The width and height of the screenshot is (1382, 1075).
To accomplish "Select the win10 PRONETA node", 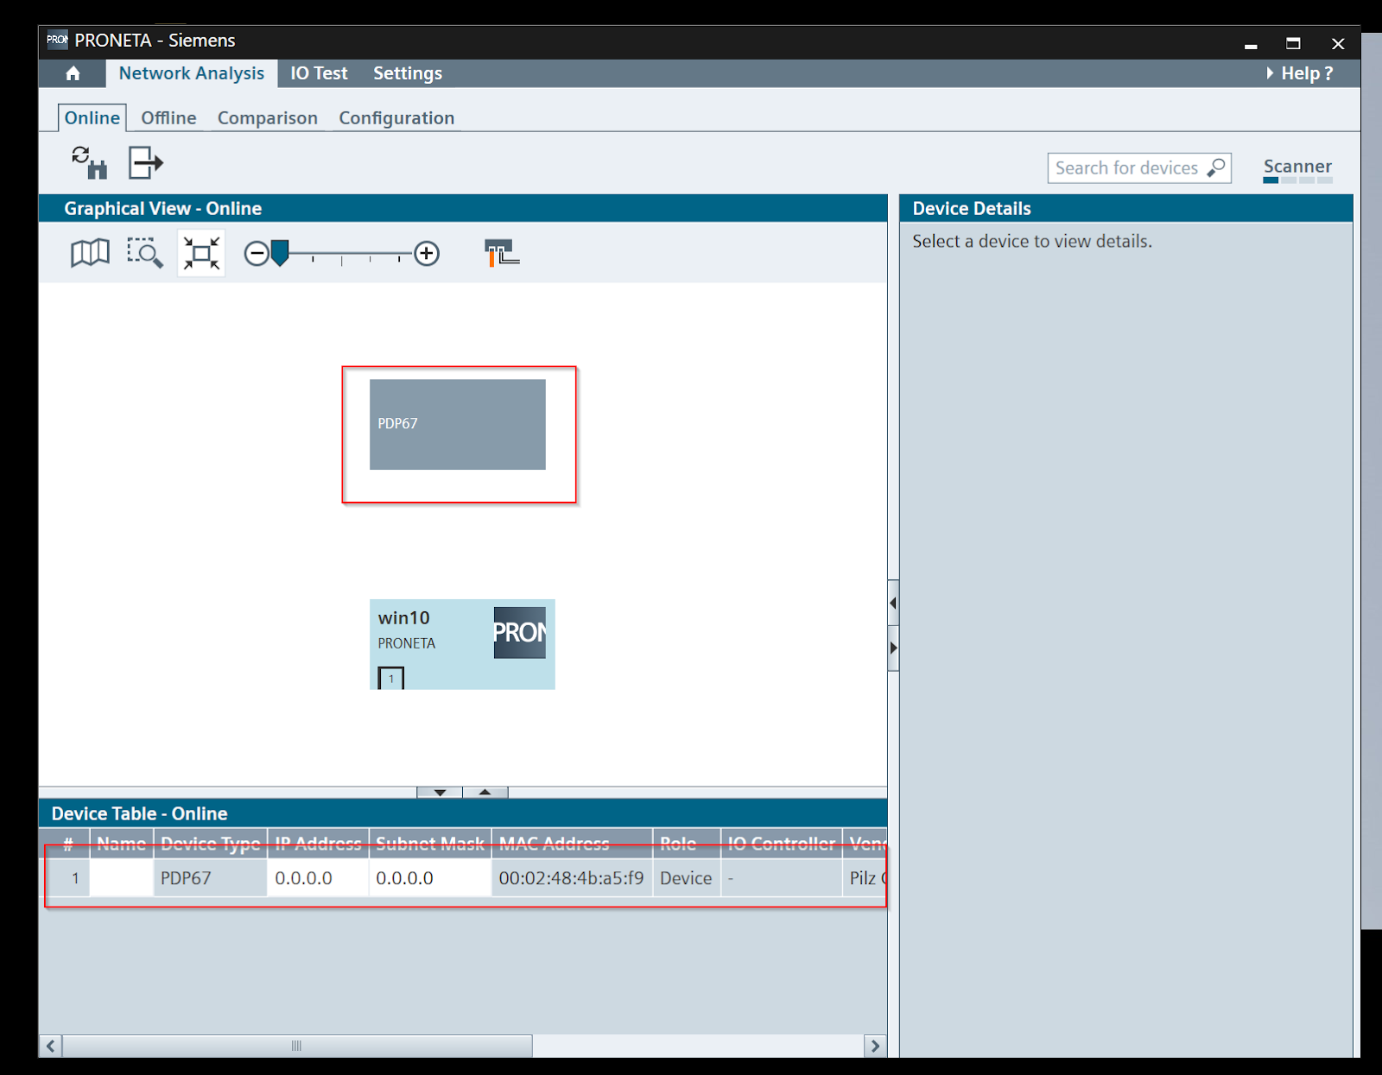I will tap(462, 644).
